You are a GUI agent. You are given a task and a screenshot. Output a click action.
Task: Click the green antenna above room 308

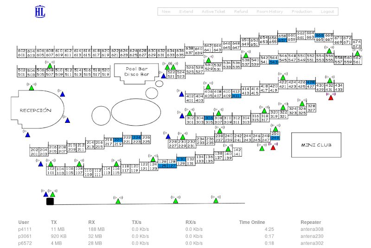217,113
